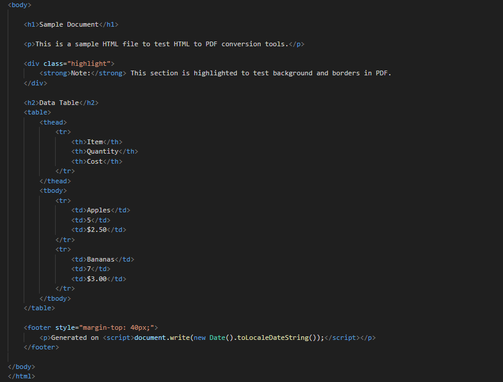Click the 'Apples' table cell text
This screenshot has height=382, width=503.
[98, 210]
